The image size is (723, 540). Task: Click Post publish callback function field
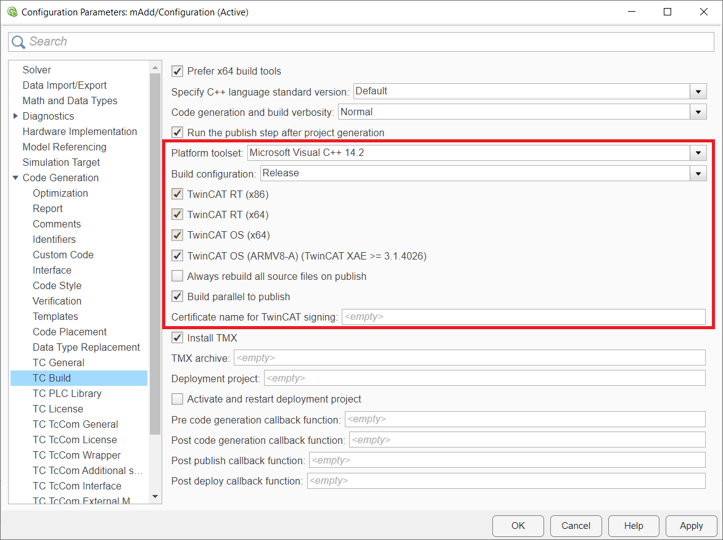507,460
